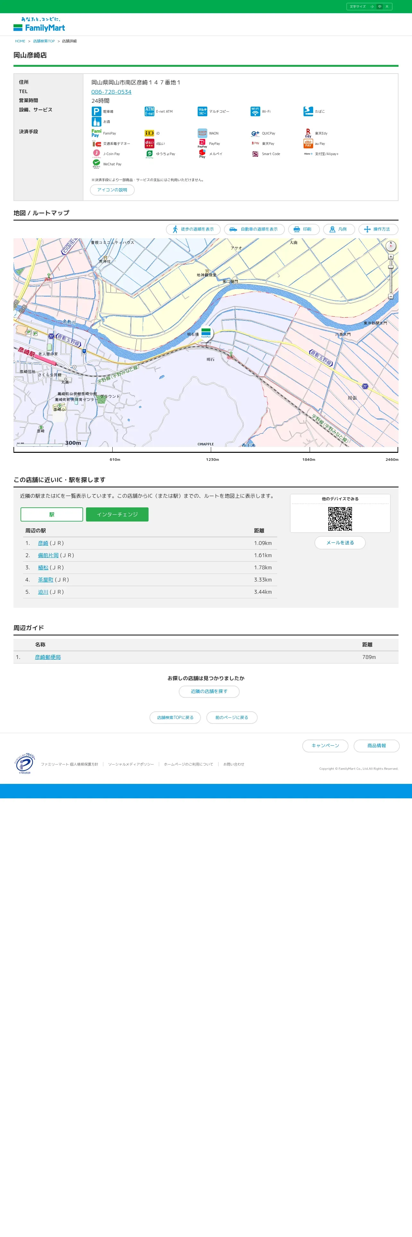Click the E-net ATM icon
Image resolution: width=412 pixels, height=1237 pixels.
click(x=150, y=111)
